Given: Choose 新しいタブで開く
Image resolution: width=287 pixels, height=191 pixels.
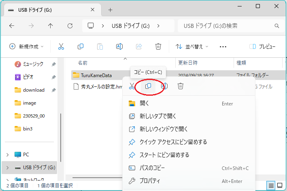Looking at the screenshot, I should (x=189, y=116).
